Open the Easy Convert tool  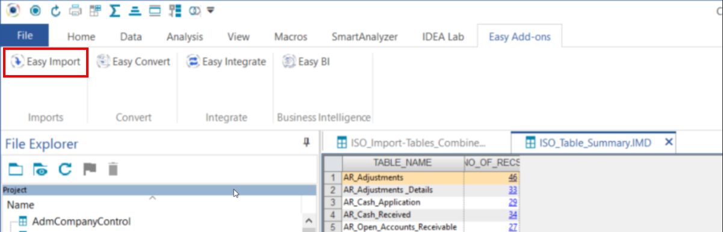(133, 62)
